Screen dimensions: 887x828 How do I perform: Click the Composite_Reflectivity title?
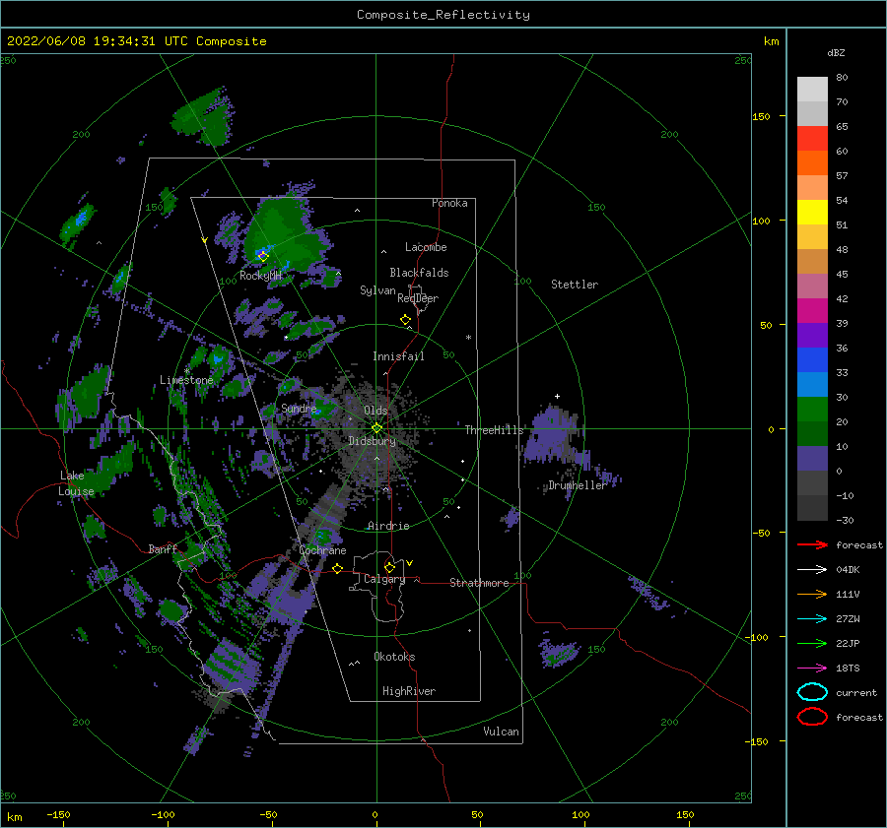443,15
